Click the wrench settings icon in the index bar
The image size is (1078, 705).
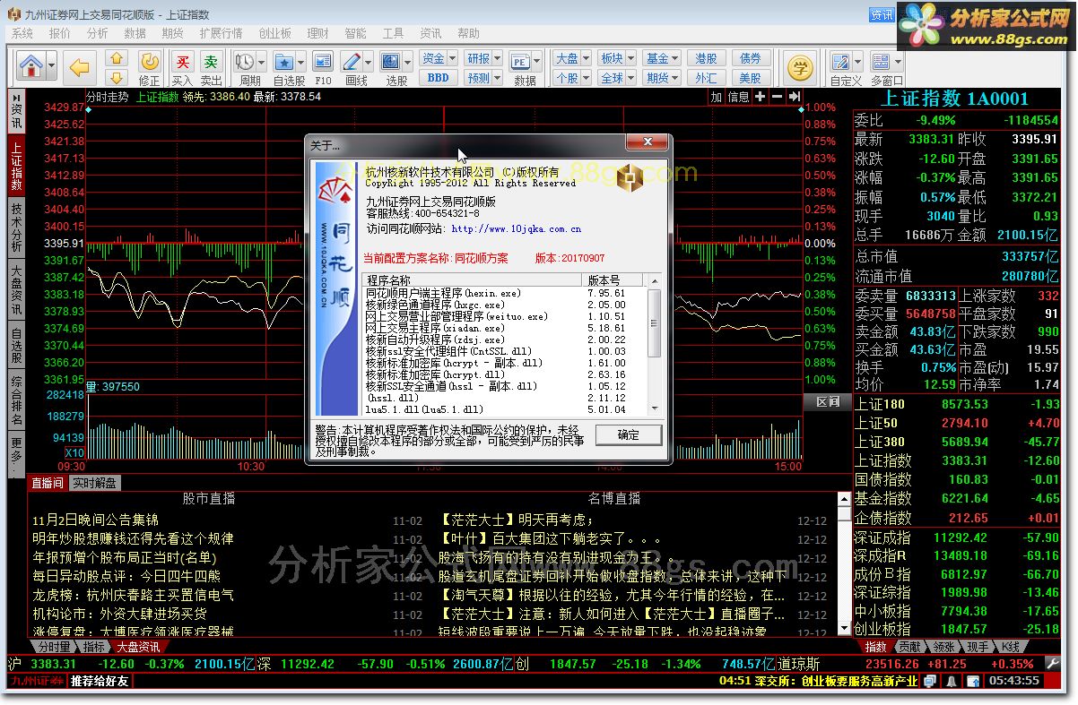[x=1054, y=664]
